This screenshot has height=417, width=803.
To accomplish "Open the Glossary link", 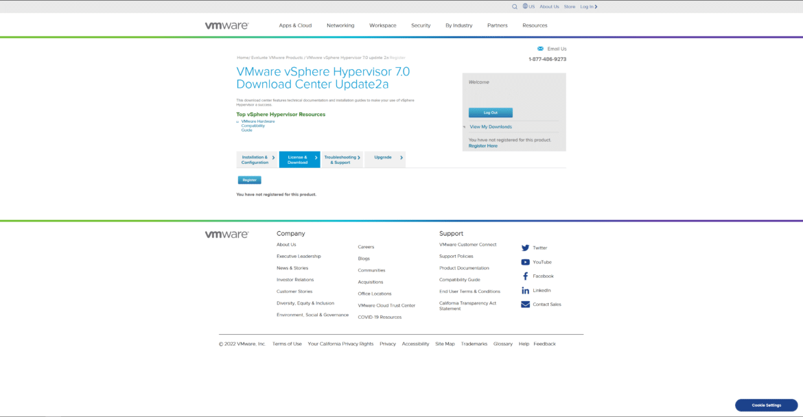I will point(503,344).
